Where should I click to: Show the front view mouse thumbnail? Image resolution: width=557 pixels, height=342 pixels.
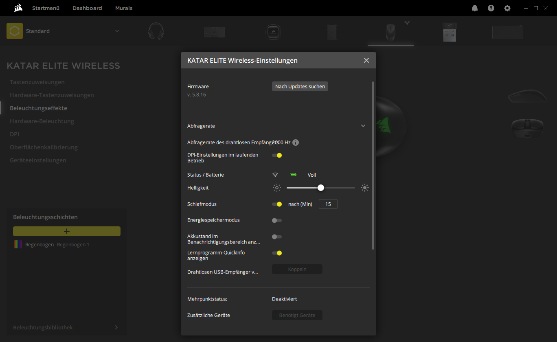coord(527,127)
